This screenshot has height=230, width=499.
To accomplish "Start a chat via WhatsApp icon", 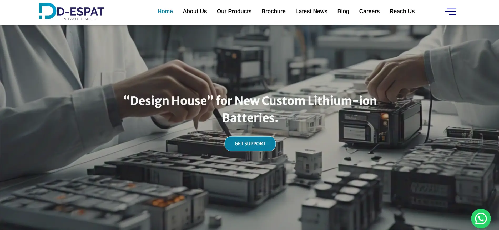I will pyautogui.click(x=481, y=218).
